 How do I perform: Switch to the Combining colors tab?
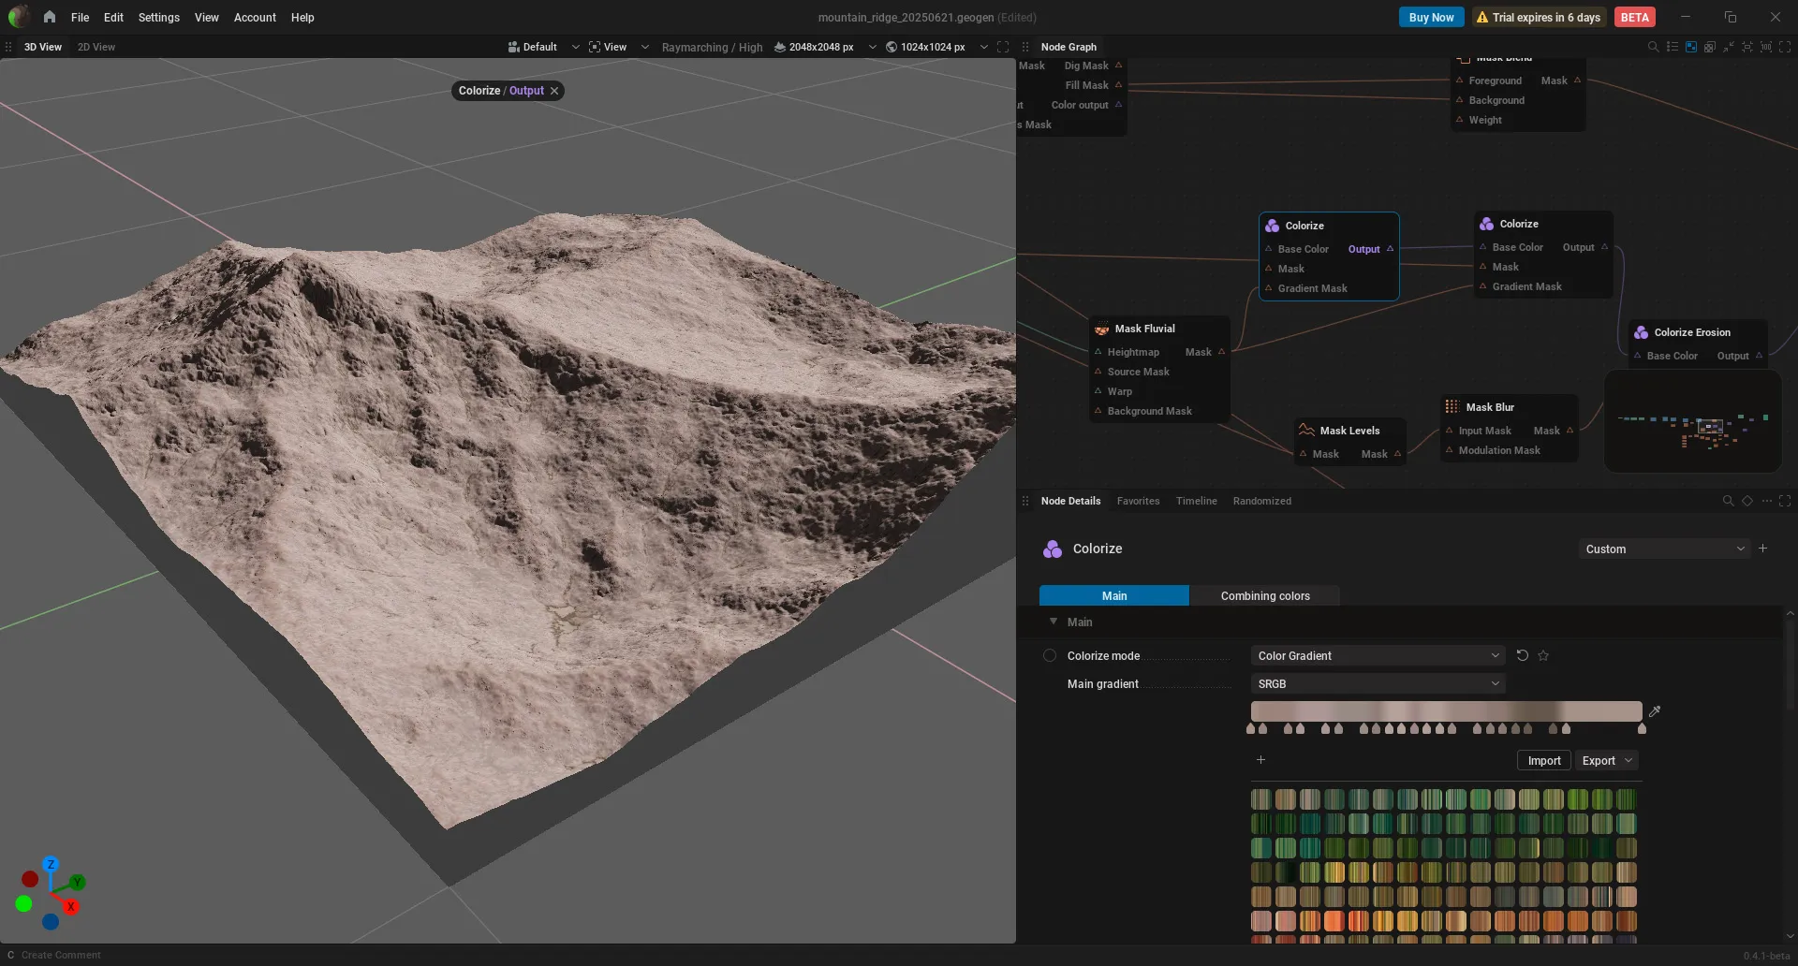1264,595
